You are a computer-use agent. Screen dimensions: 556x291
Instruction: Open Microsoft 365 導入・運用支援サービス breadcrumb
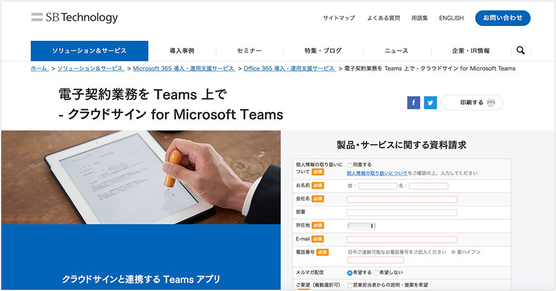[x=184, y=69]
